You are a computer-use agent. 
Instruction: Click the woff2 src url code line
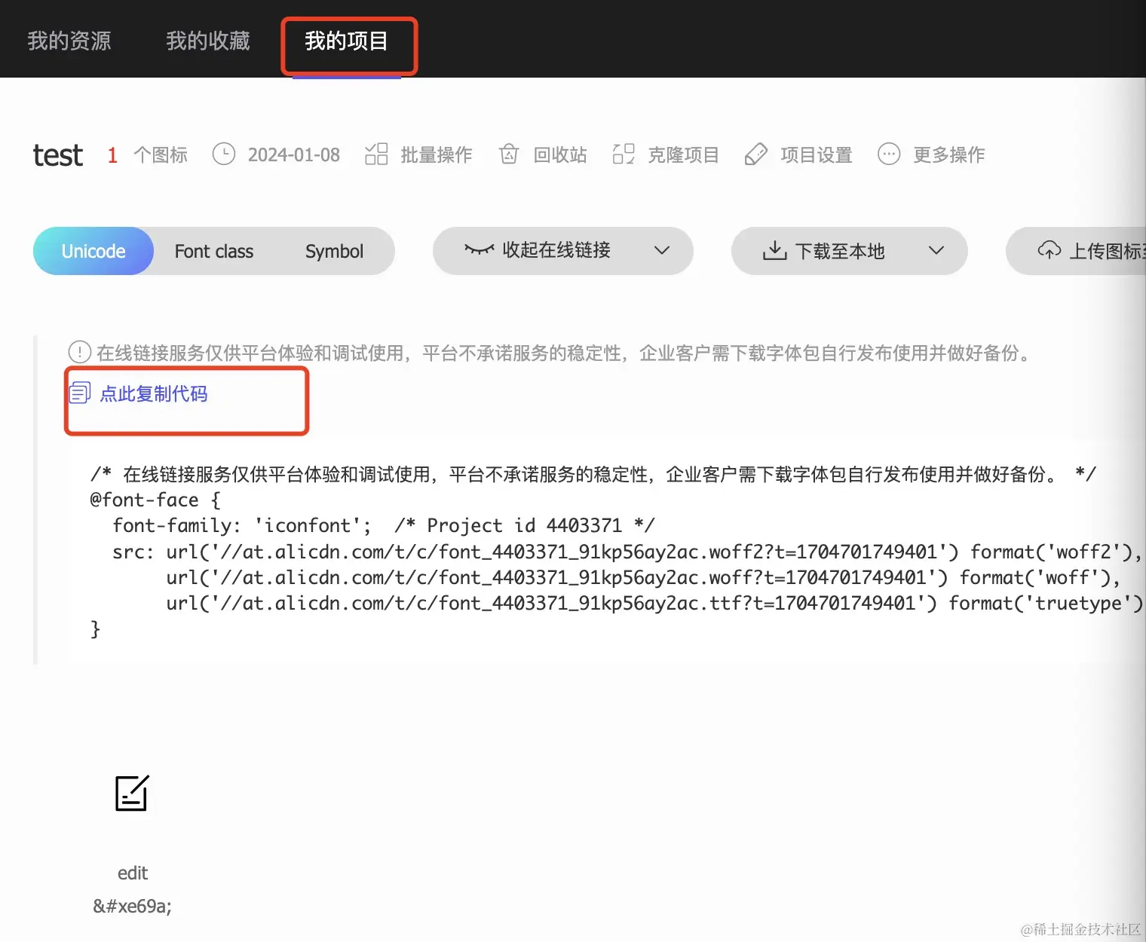pyautogui.click(x=627, y=552)
